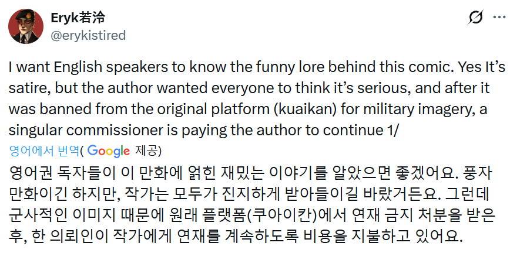Click the Google logo in translation credit
510x253 pixels.
109,151
